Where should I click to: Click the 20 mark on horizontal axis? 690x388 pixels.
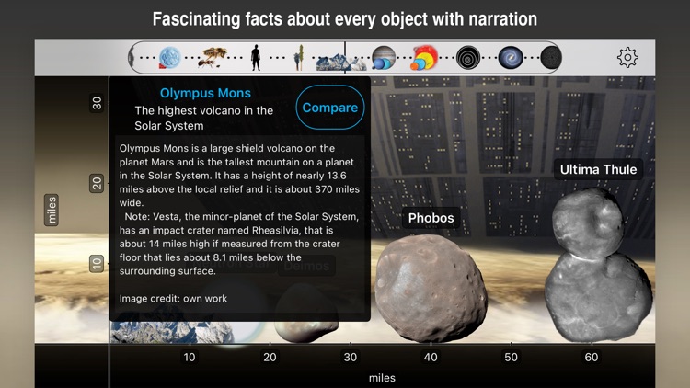point(270,357)
